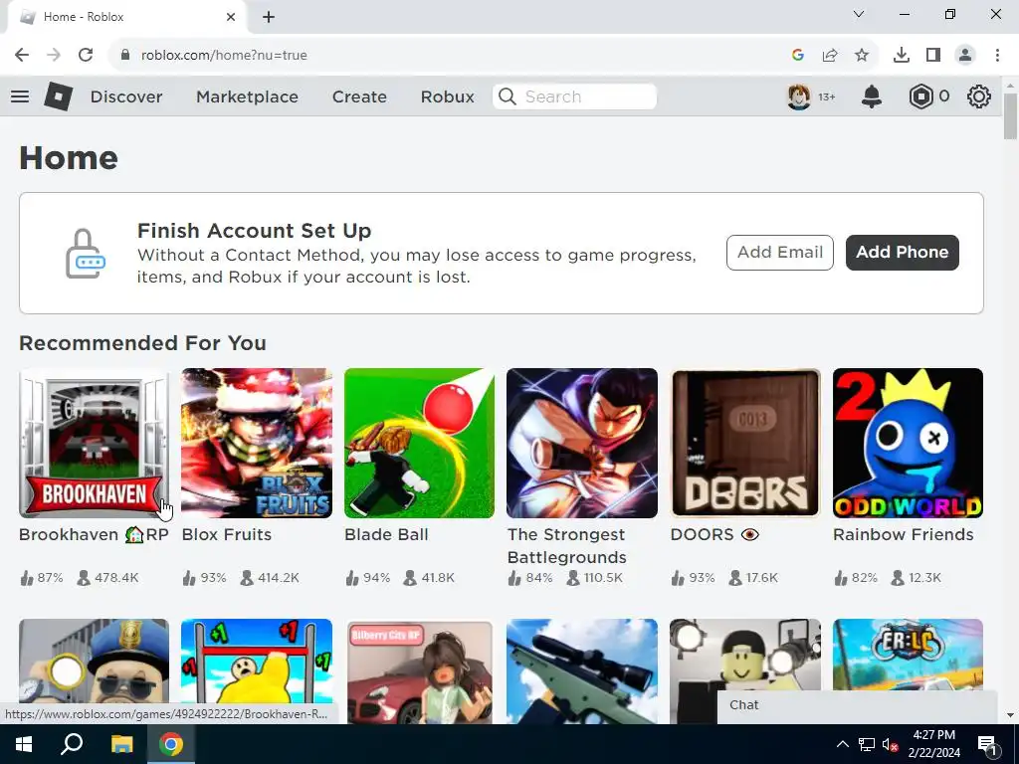Screen dimensions: 1019x764
Task: Click the taskbar clock showing 4:27 PM
Action: [933, 744]
